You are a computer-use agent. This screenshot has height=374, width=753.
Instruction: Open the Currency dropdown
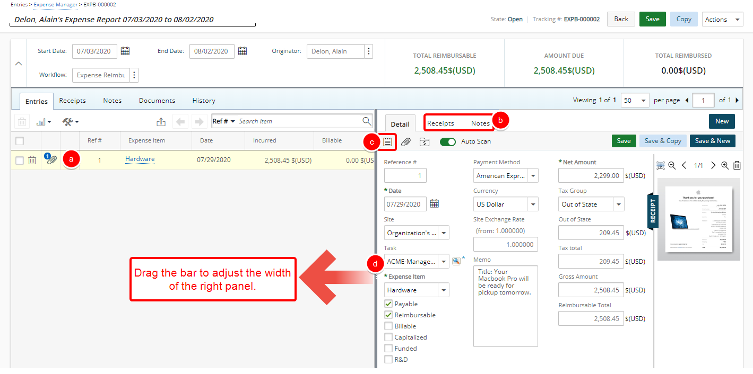[533, 204]
